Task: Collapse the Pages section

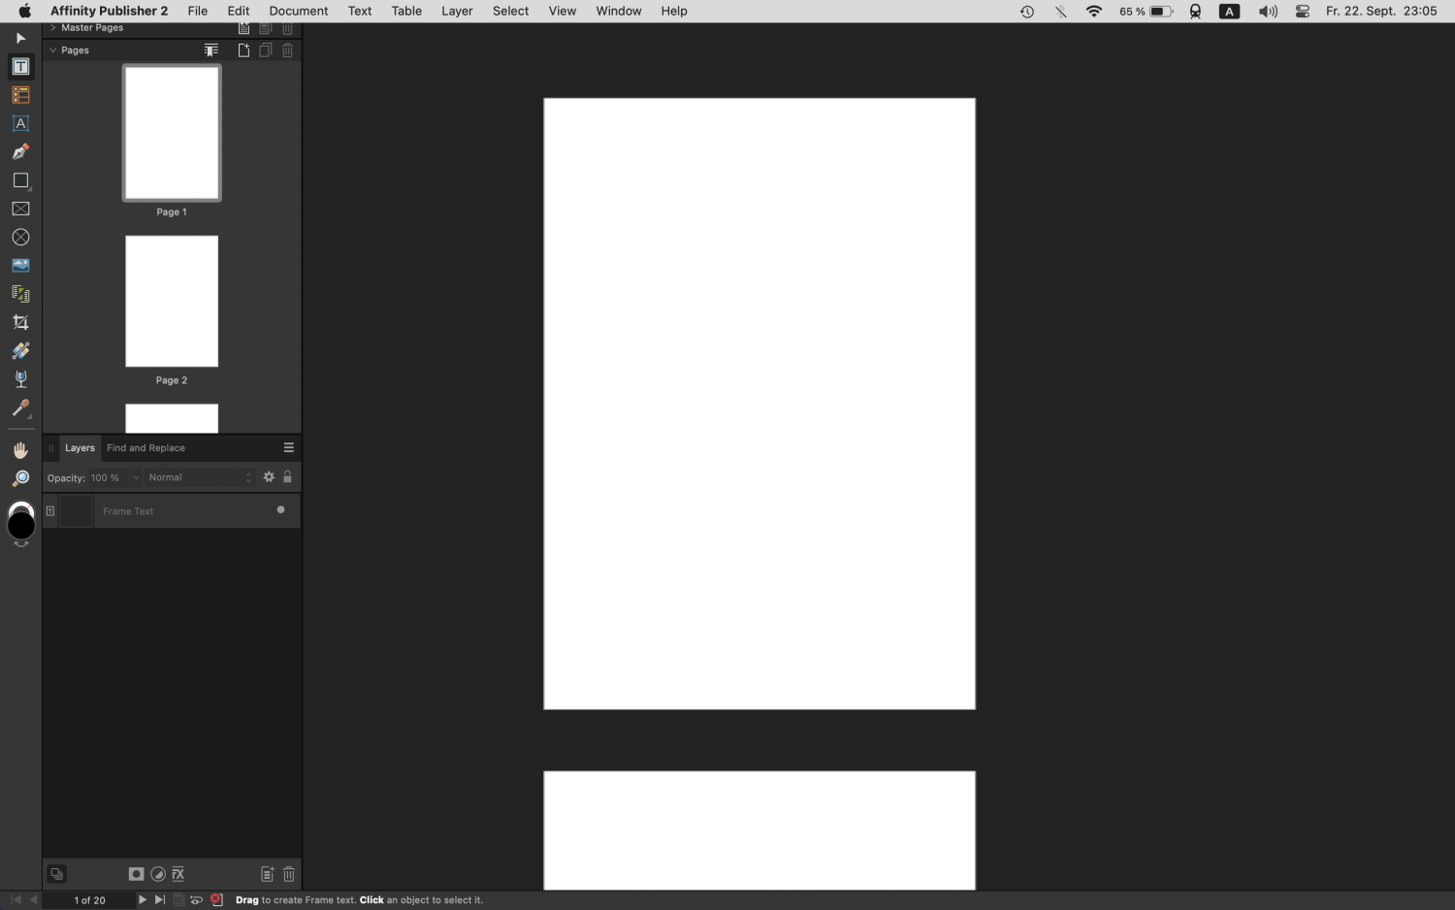Action: click(53, 49)
